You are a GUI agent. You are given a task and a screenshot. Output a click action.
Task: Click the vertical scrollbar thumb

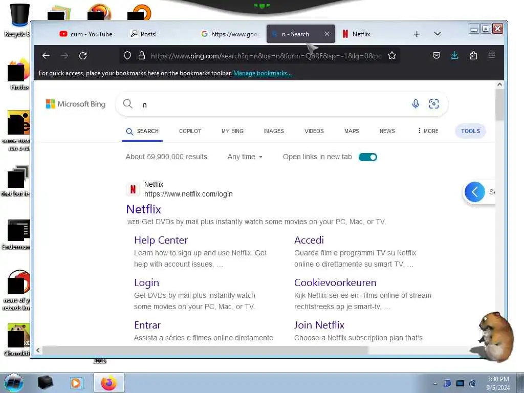499,105
